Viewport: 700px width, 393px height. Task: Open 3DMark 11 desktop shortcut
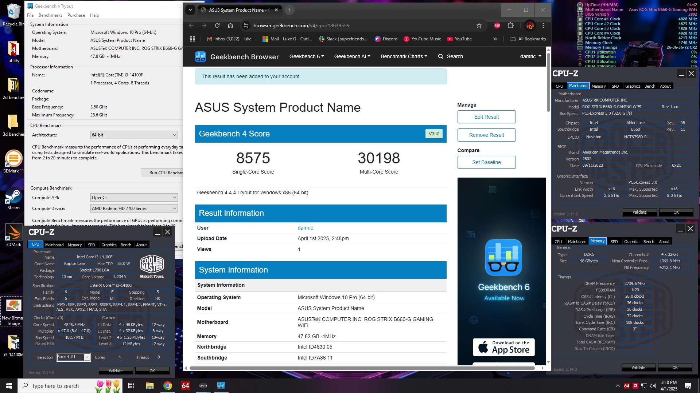(13, 162)
